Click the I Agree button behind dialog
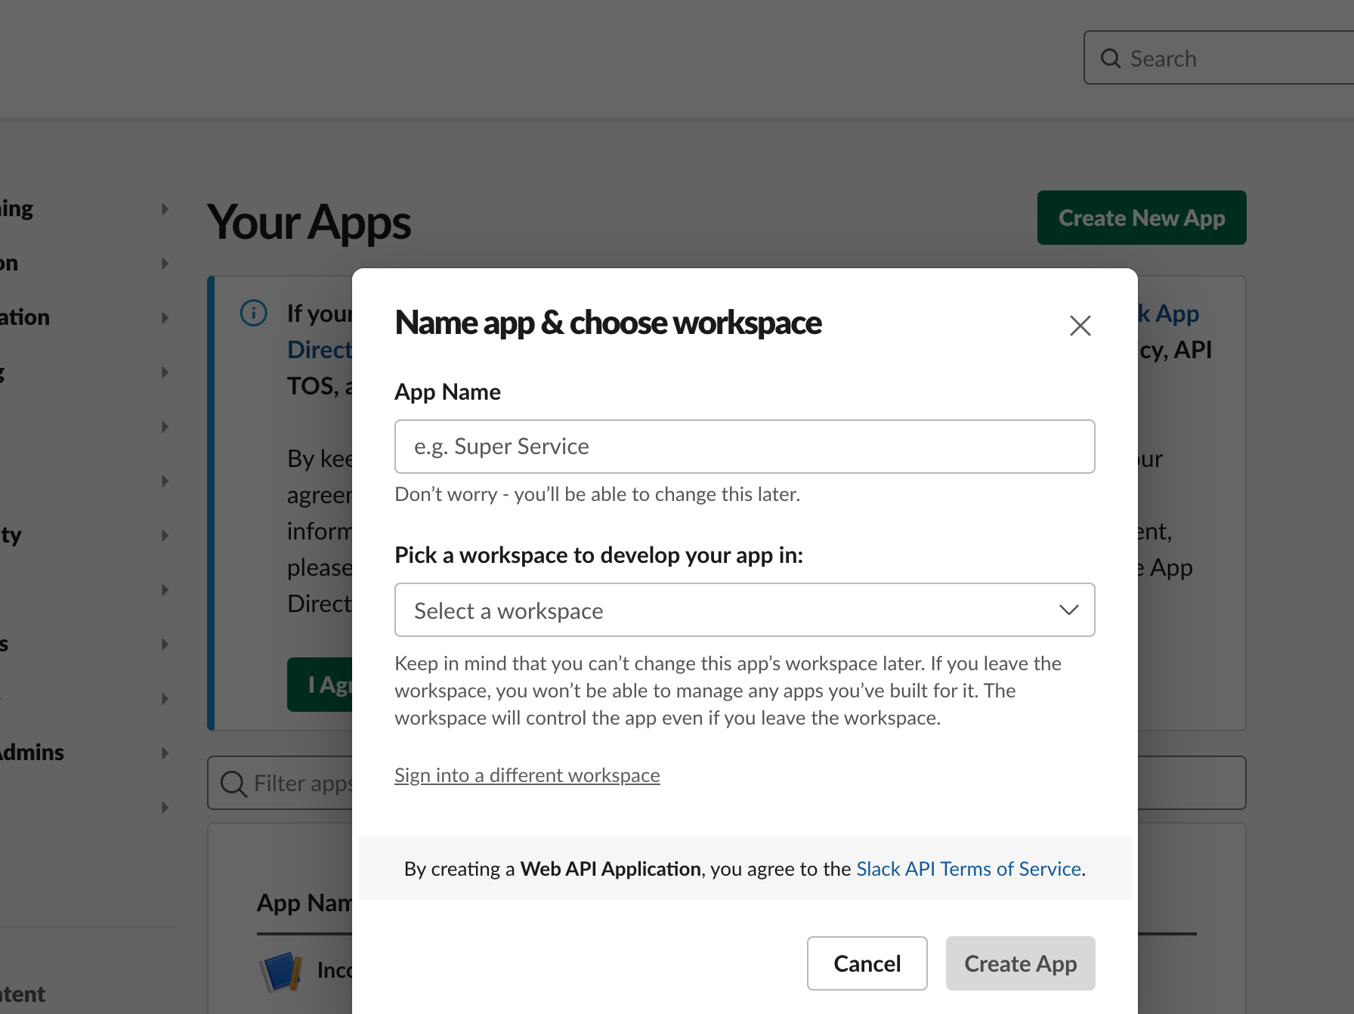The width and height of the screenshot is (1354, 1014). coord(320,685)
